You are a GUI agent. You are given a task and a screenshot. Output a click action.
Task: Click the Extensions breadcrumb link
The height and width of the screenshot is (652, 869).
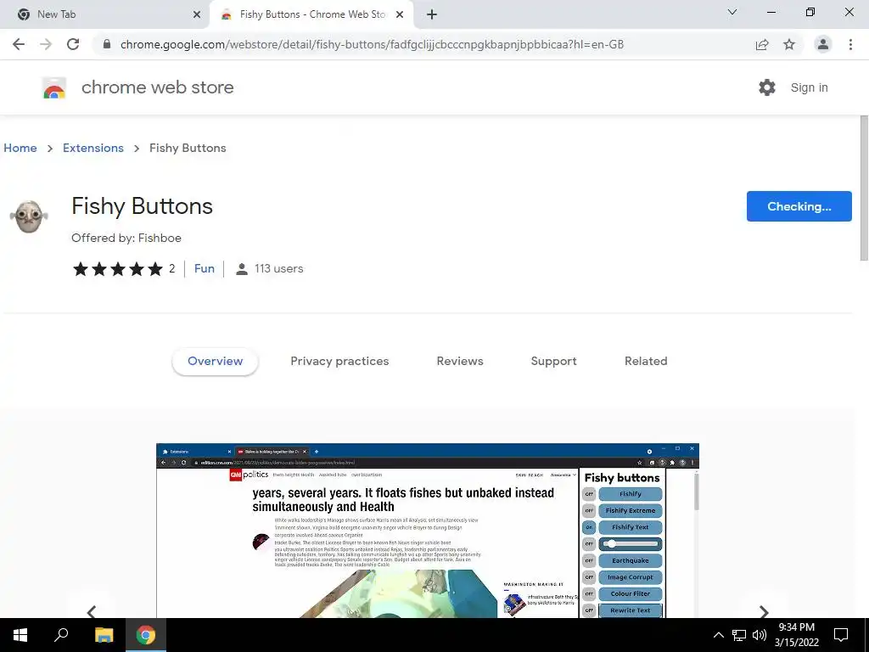(93, 148)
